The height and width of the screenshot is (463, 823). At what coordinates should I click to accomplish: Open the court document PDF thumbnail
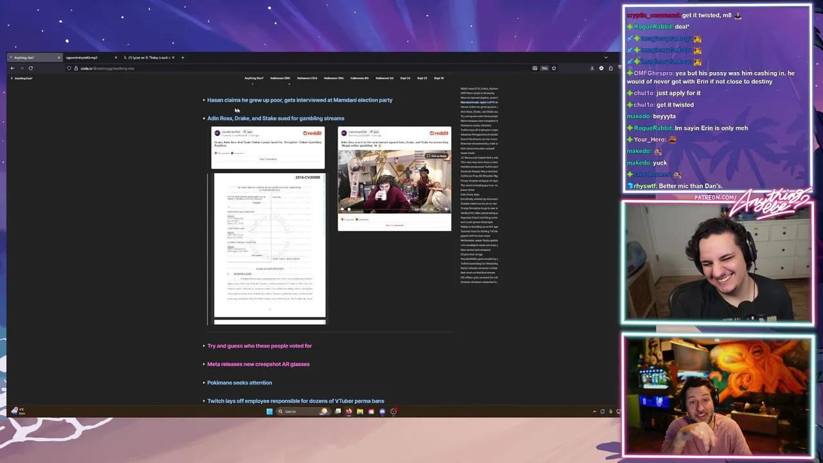pyautogui.click(x=269, y=245)
